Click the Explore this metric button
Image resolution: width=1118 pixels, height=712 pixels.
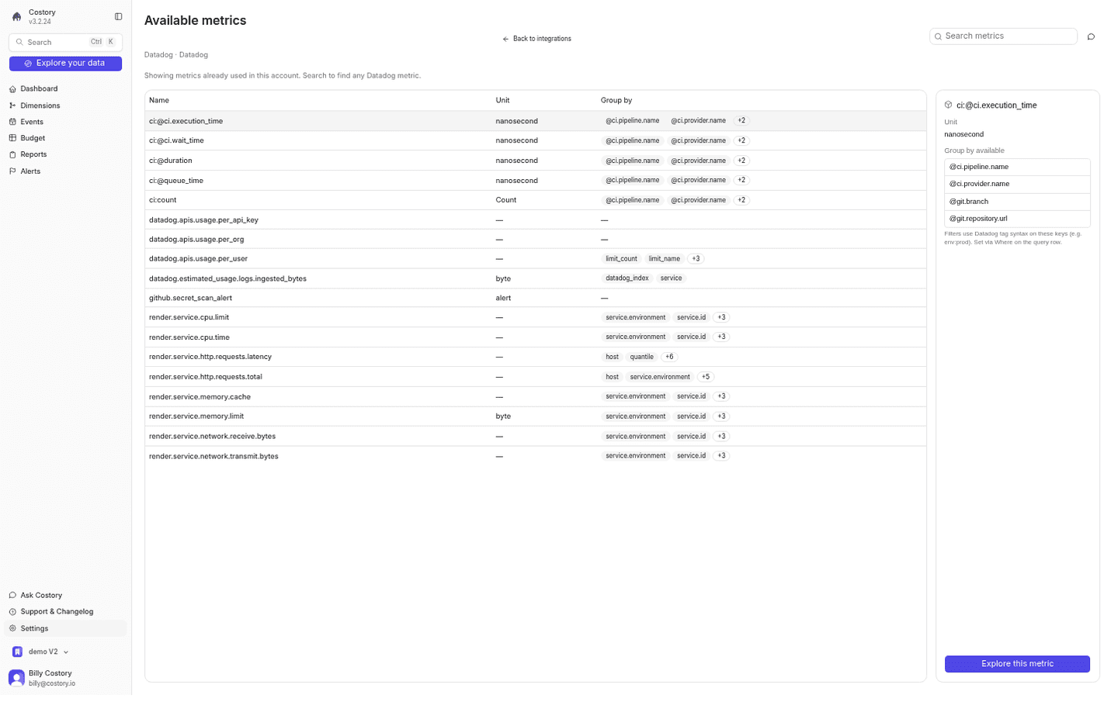(1017, 664)
